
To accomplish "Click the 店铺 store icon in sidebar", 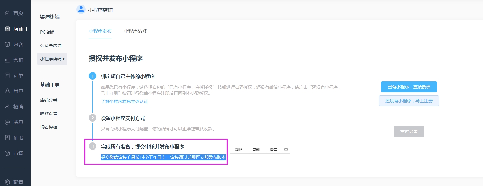I will click(7, 29).
